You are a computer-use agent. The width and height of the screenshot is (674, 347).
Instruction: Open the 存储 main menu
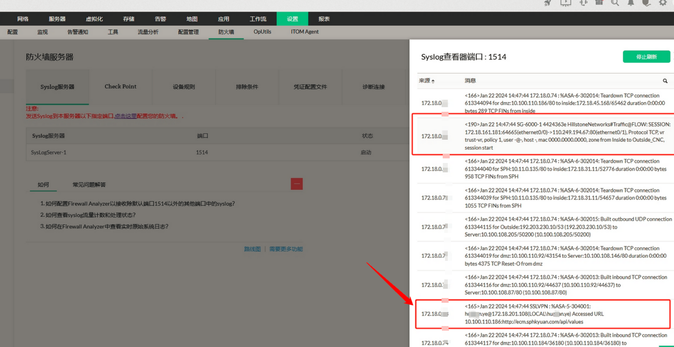[129, 19]
